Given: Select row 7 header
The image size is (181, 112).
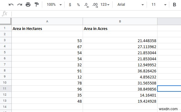Looking at the screenshot, I should [6, 64].
